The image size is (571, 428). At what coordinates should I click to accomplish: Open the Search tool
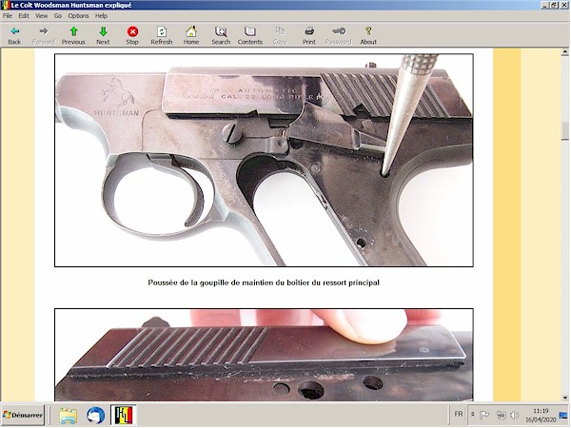221,35
